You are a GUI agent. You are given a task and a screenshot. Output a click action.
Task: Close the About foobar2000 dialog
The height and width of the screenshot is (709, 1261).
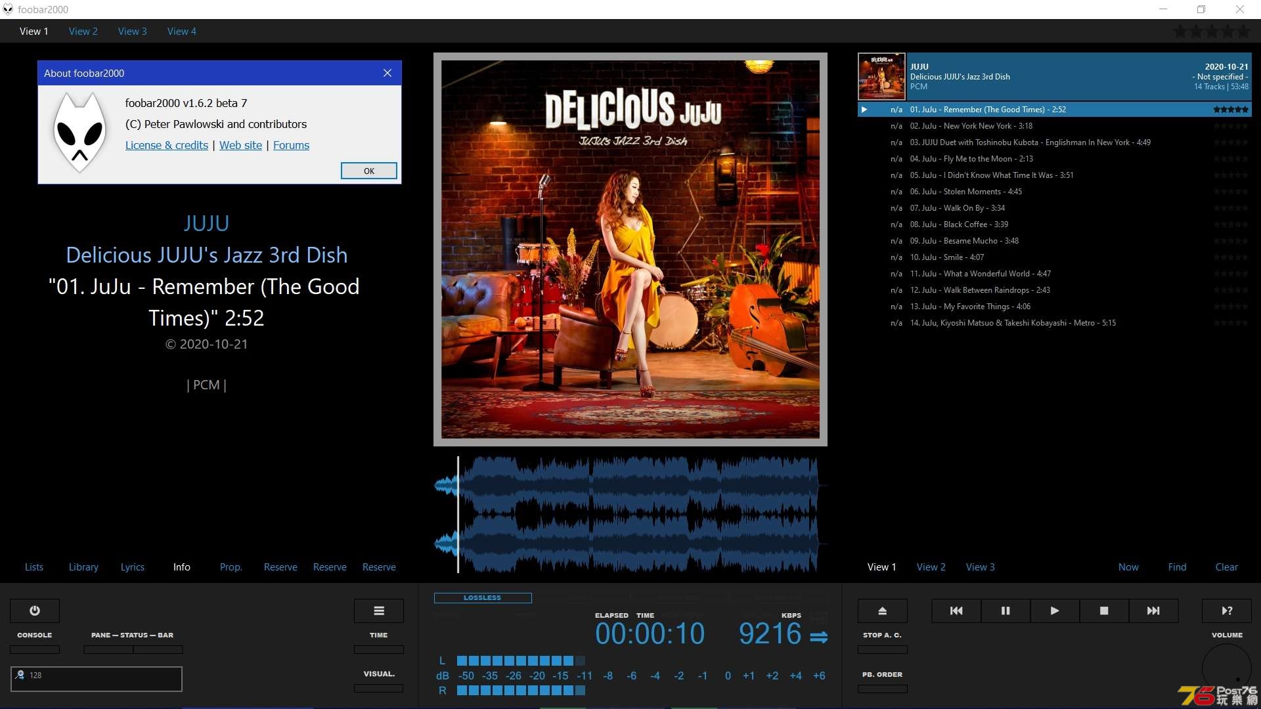387,73
